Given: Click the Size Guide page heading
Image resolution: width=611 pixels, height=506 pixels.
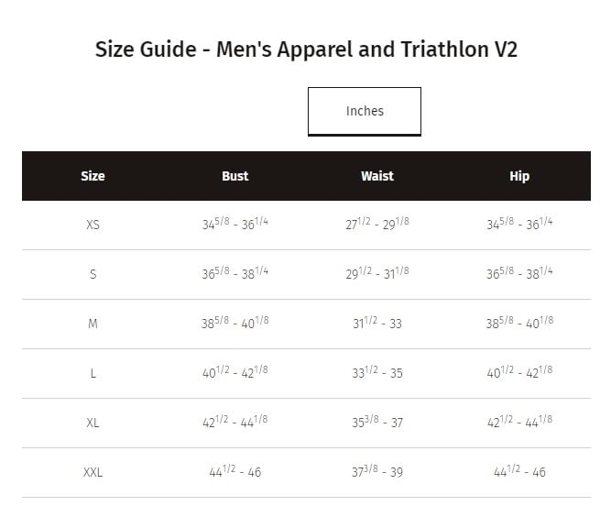Looking at the screenshot, I should point(306,49).
